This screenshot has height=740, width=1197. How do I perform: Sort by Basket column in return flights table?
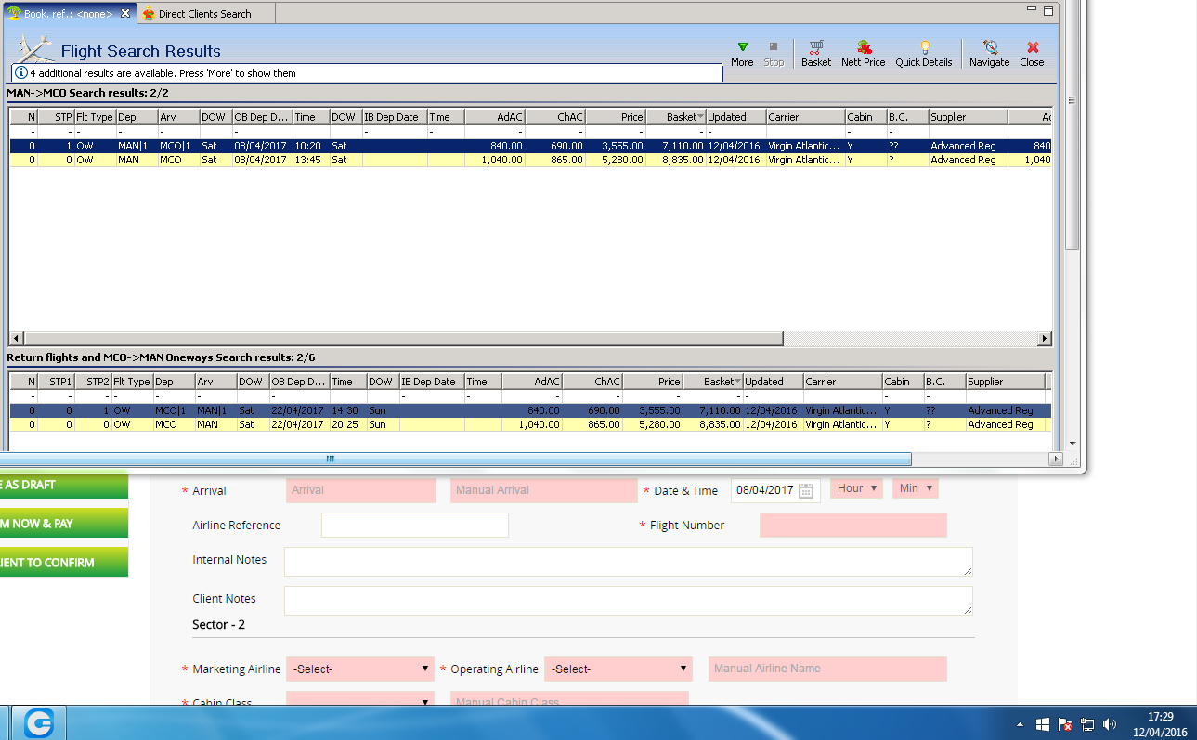(713, 382)
